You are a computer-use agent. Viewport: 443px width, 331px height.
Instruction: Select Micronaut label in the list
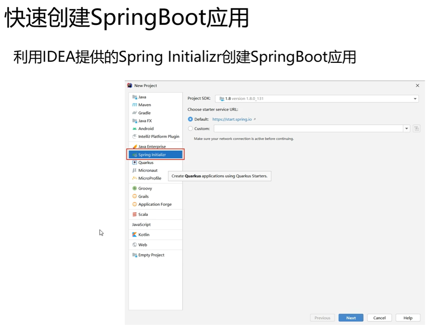(x=148, y=170)
